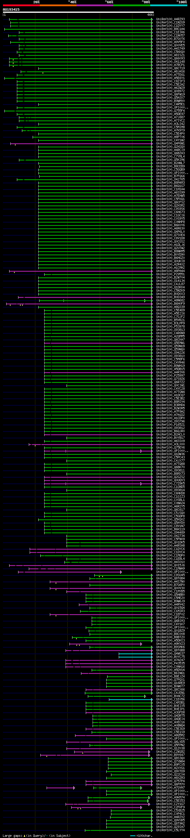Select the UniRef100_C5LYY4 label
Screen dimensions: 190x838
(170, 830)
